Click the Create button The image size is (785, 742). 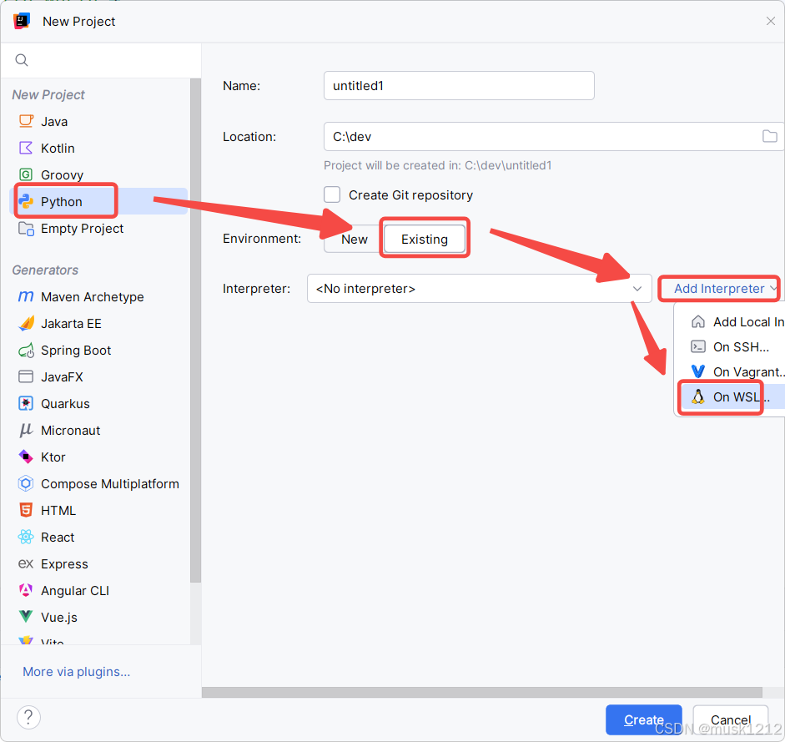pos(644,719)
